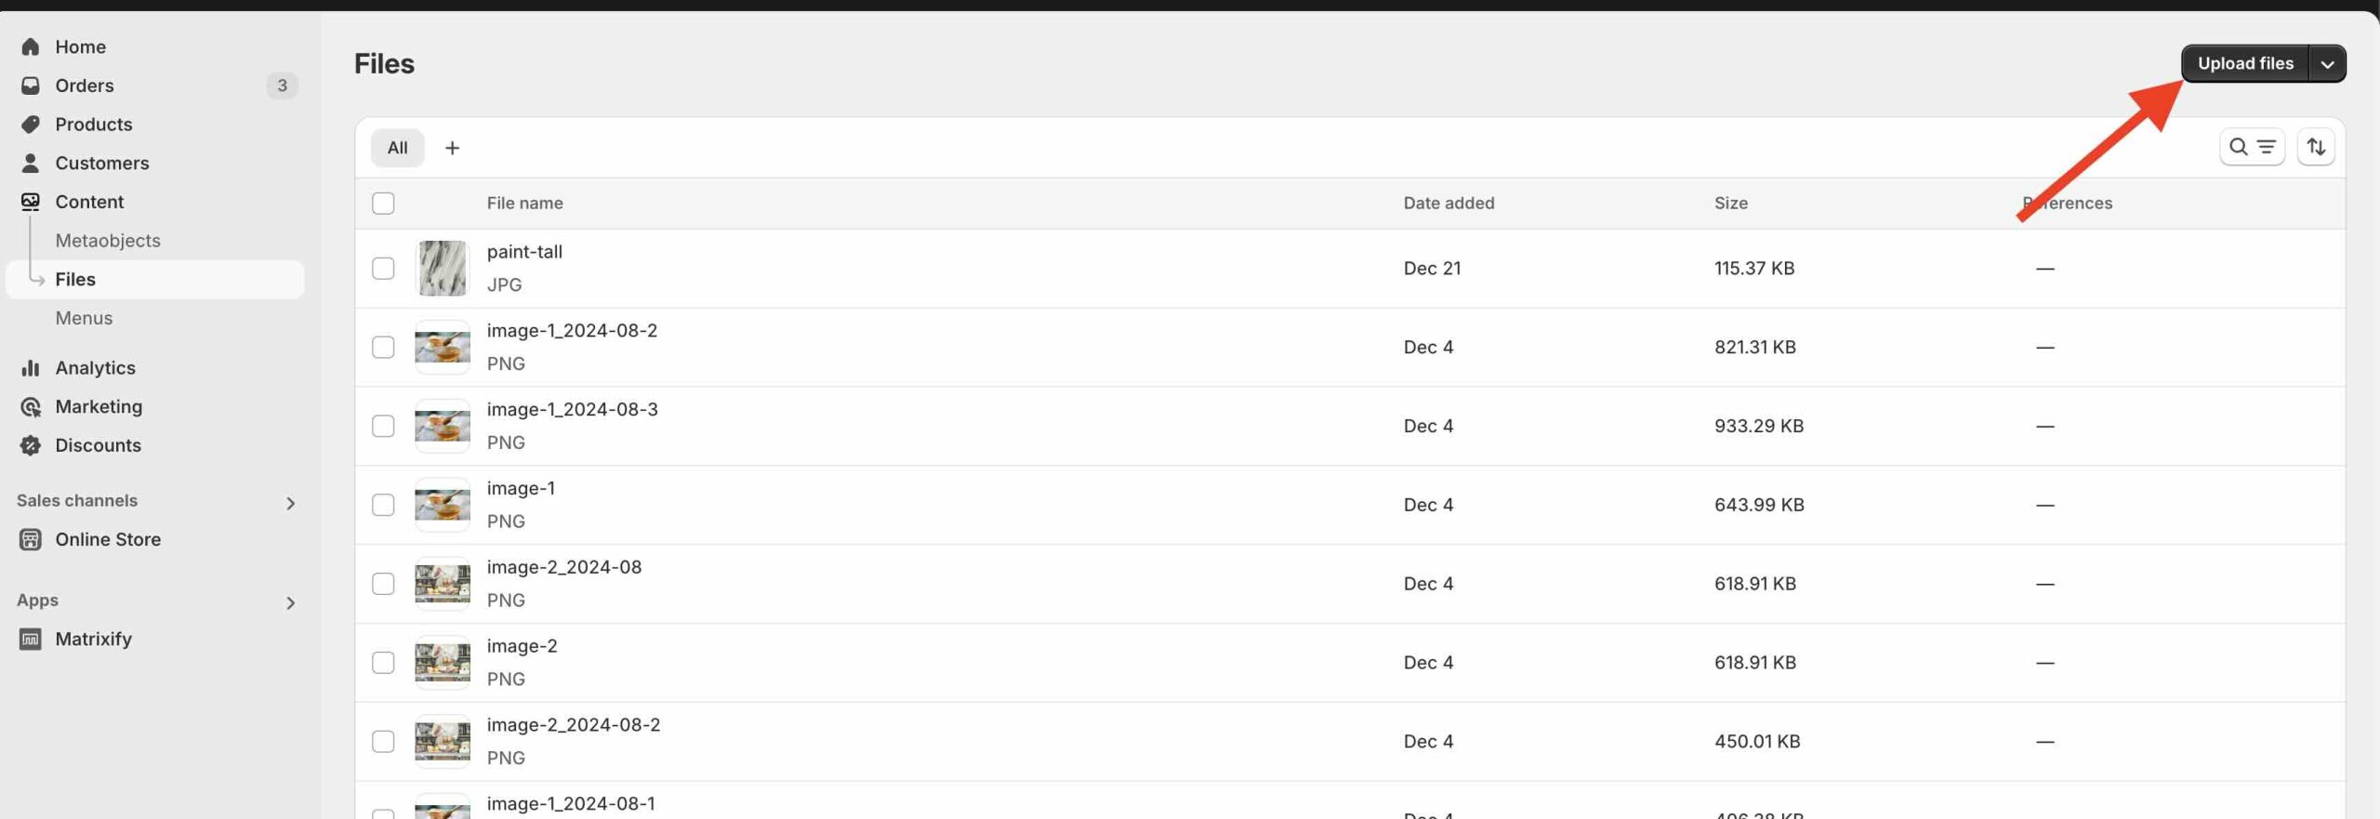Click the Analytics bar chart icon
The image size is (2380, 819).
[x=31, y=368]
